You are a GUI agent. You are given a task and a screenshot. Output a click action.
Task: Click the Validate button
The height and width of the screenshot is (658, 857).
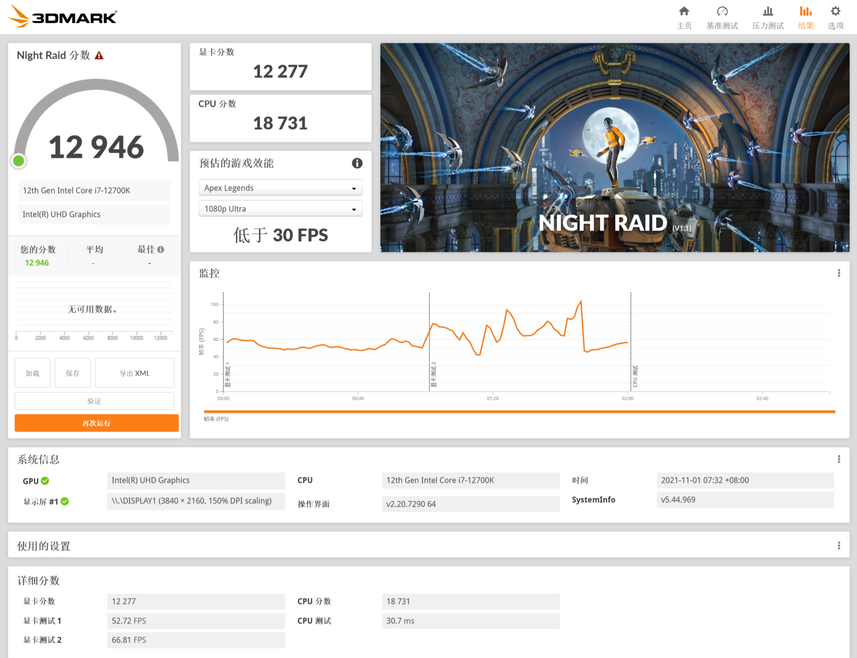94,401
